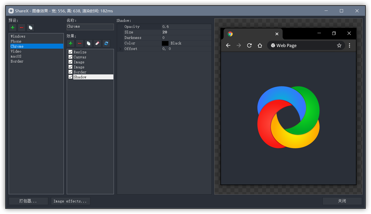Toggle the Border effect checkbox
371x214 pixels.
(70, 72)
